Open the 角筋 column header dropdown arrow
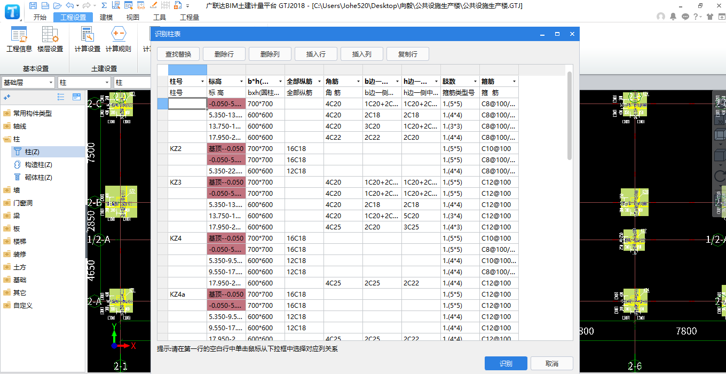Viewport: 726px width, 374px height. tap(358, 82)
